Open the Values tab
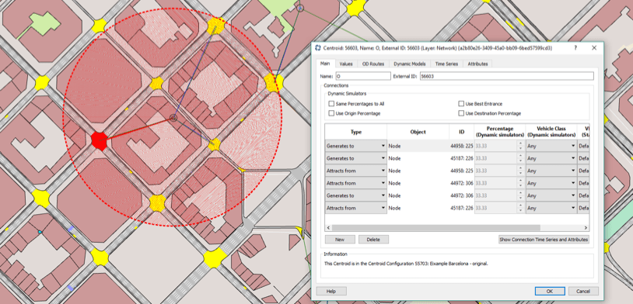 click(346, 64)
